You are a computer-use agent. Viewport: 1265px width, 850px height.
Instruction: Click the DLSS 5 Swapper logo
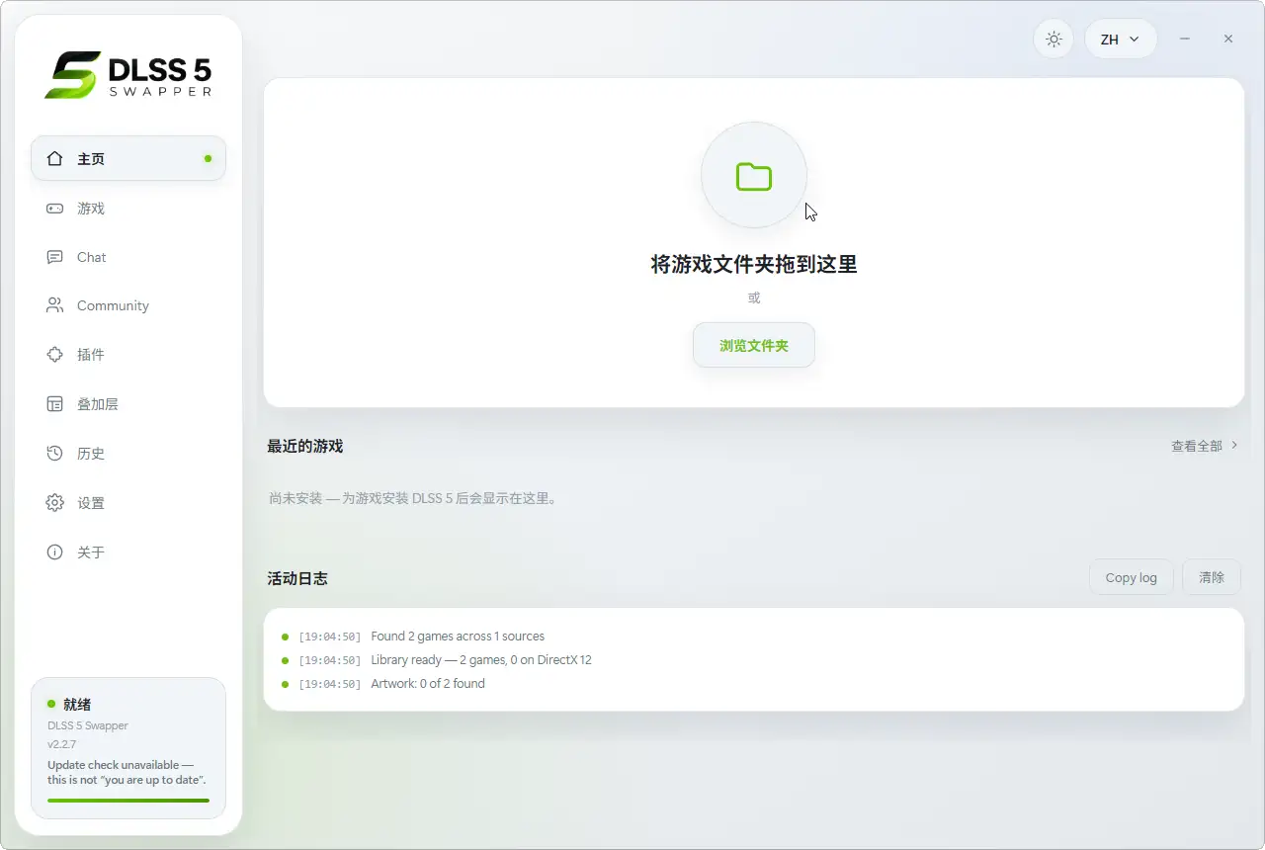click(x=128, y=75)
